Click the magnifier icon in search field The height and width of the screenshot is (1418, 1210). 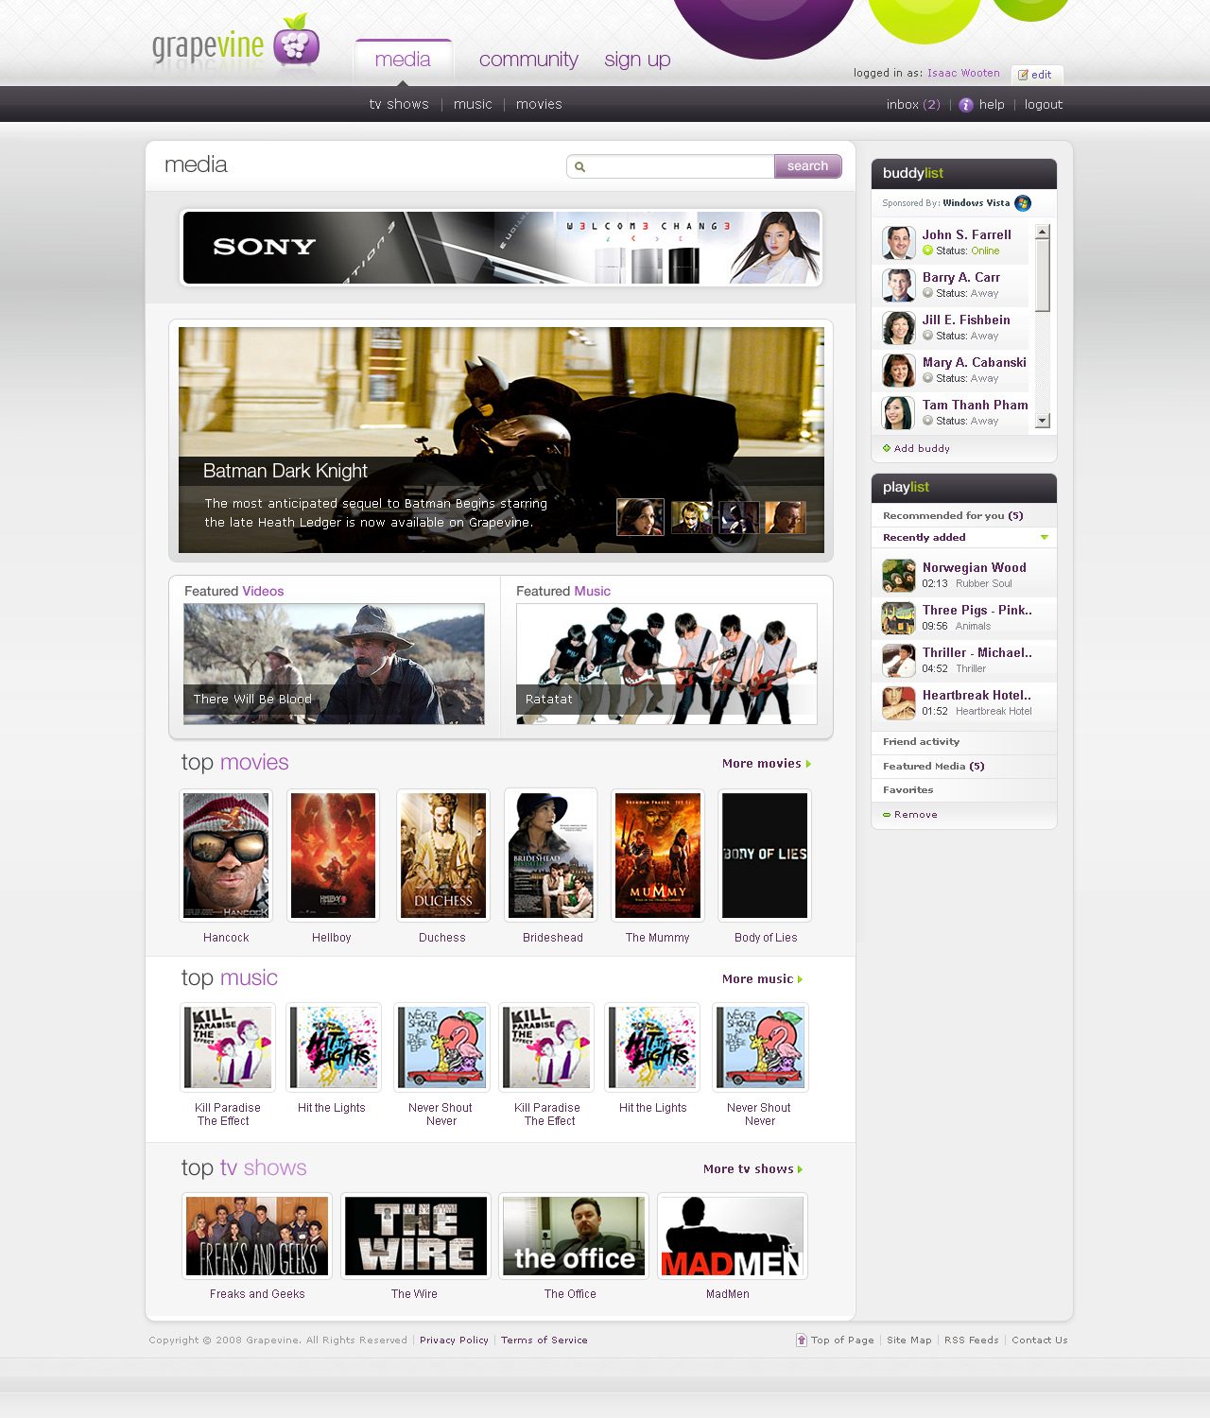coord(580,167)
